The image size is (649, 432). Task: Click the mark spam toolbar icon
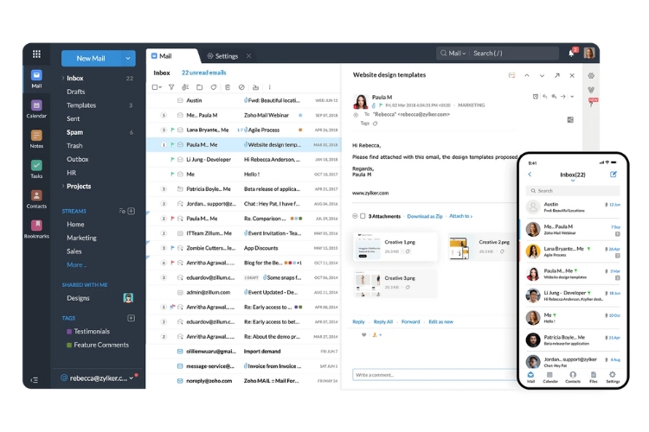tap(241, 87)
